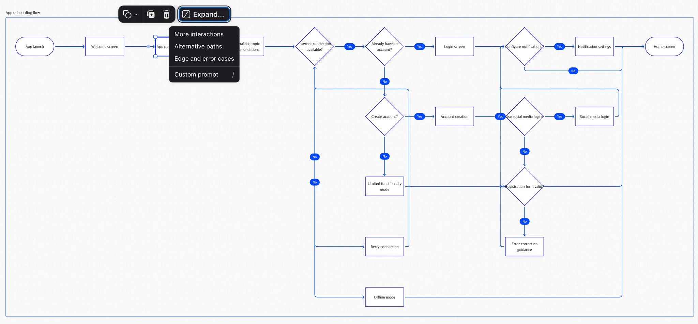Viewport: 698px width, 324px height.
Task: Click the Expand... button
Action: tap(204, 14)
